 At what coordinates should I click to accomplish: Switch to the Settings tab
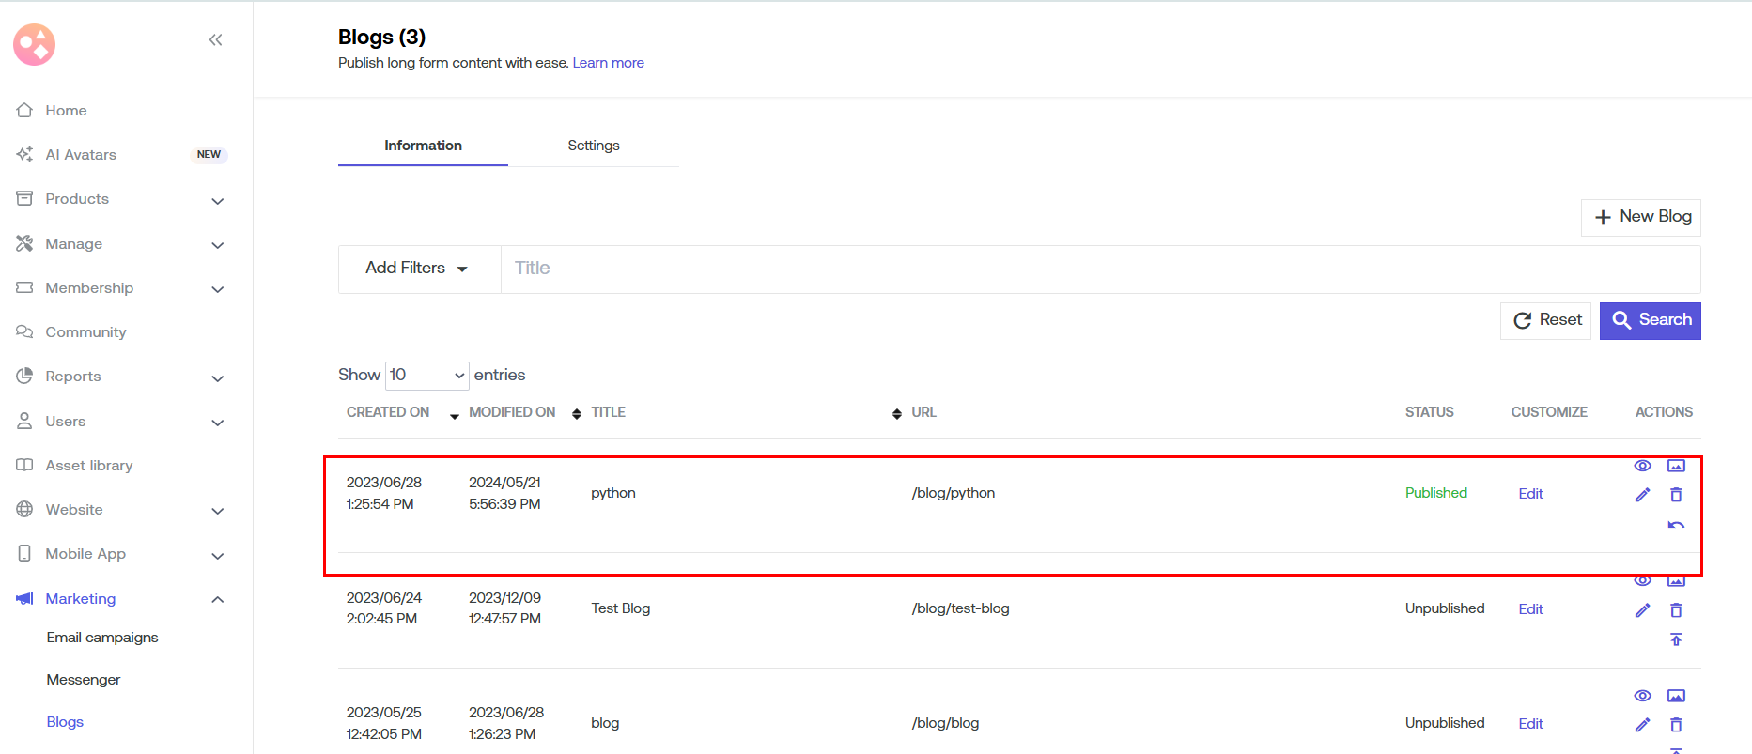pos(593,146)
